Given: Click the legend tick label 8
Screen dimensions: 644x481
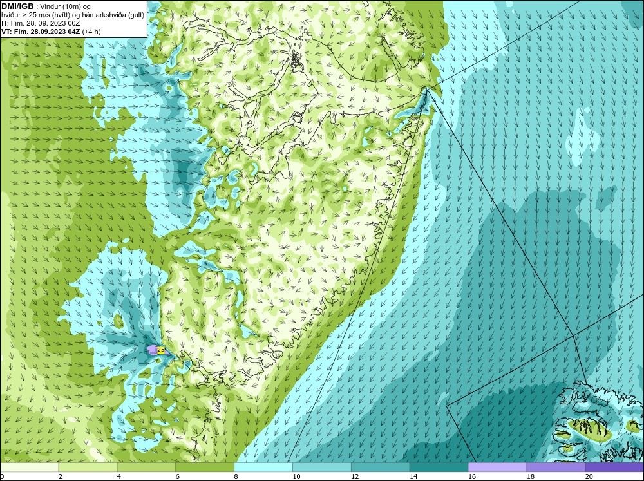Looking at the screenshot, I should [236, 476].
